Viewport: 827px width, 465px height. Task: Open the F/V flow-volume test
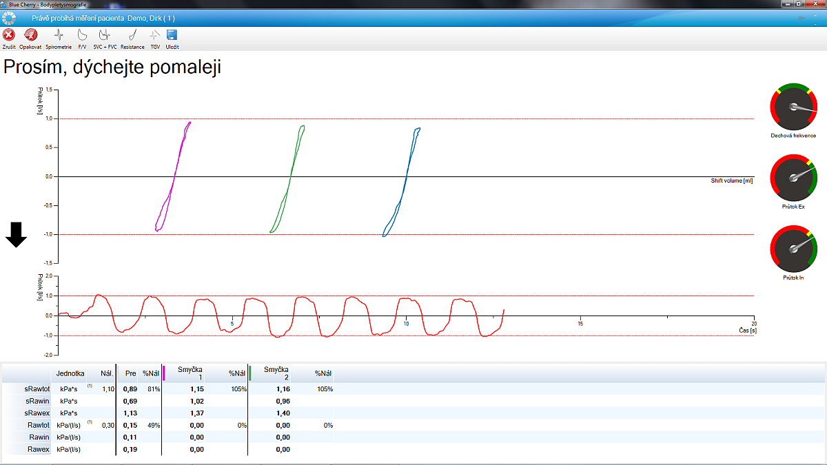point(82,37)
